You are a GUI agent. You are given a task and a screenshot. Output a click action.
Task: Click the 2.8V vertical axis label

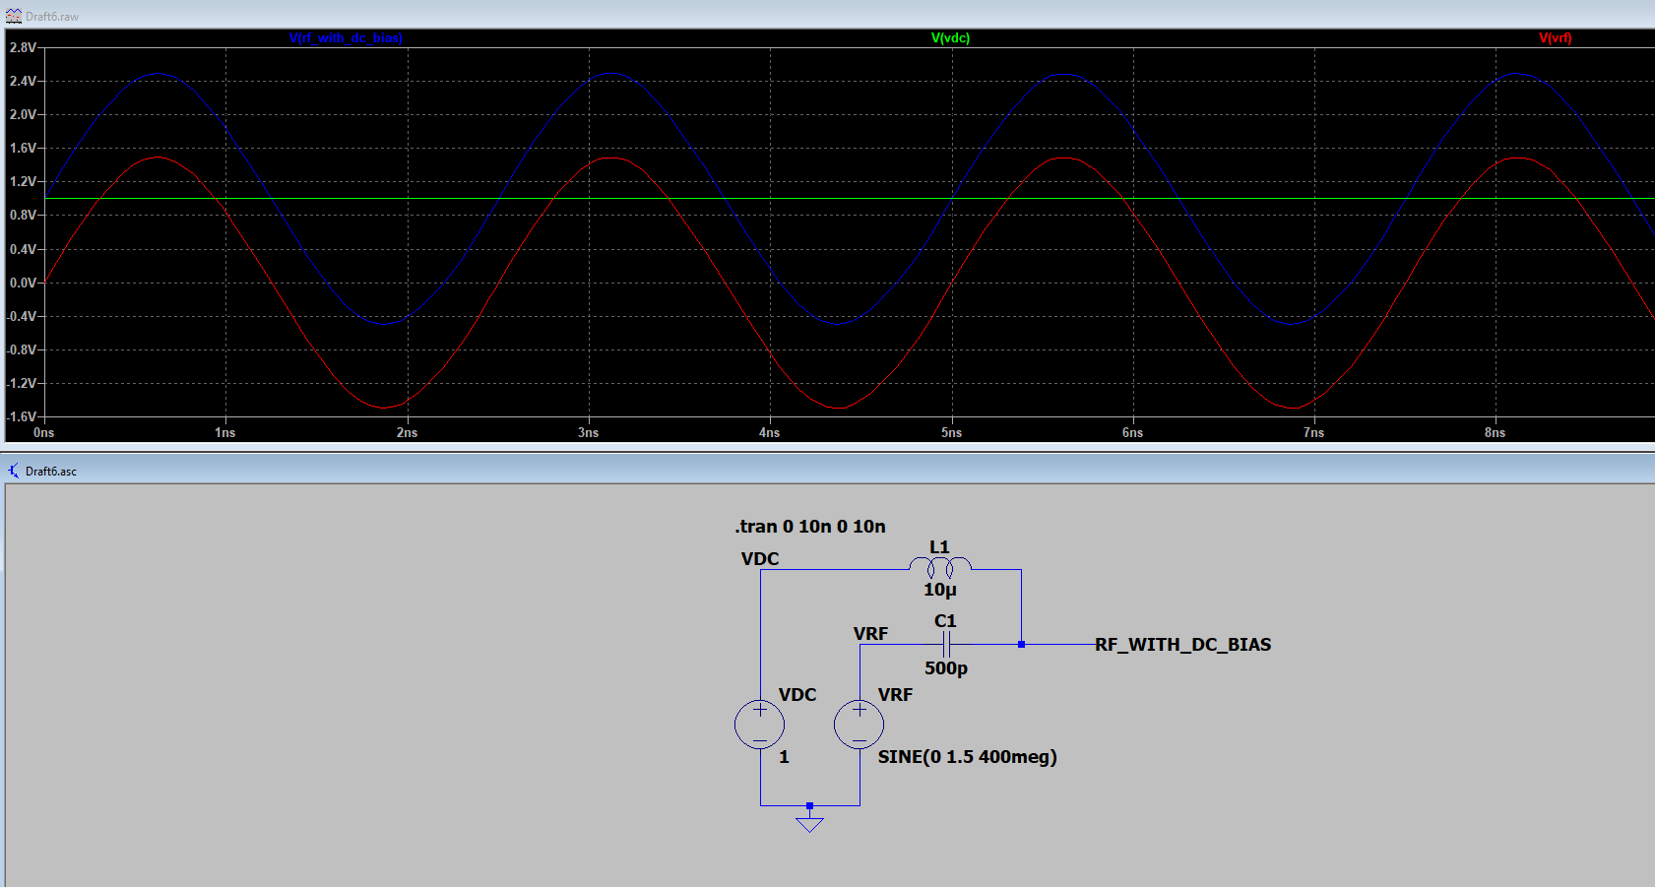(23, 47)
